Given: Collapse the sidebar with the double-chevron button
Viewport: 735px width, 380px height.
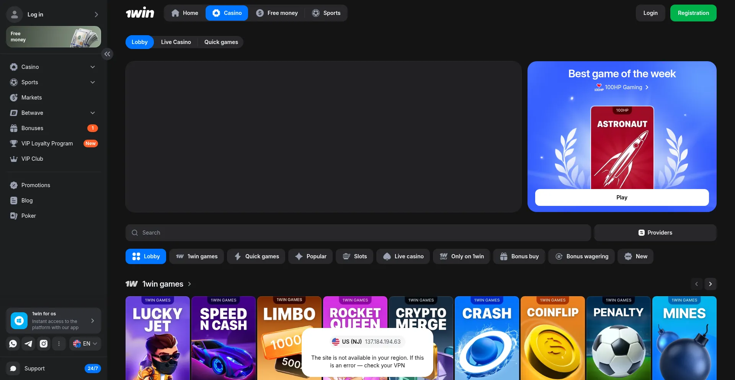Looking at the screenshot, I should click(x=107, y=54).
